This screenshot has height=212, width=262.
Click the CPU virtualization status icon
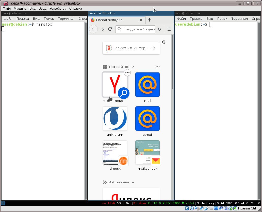(226, 208)
